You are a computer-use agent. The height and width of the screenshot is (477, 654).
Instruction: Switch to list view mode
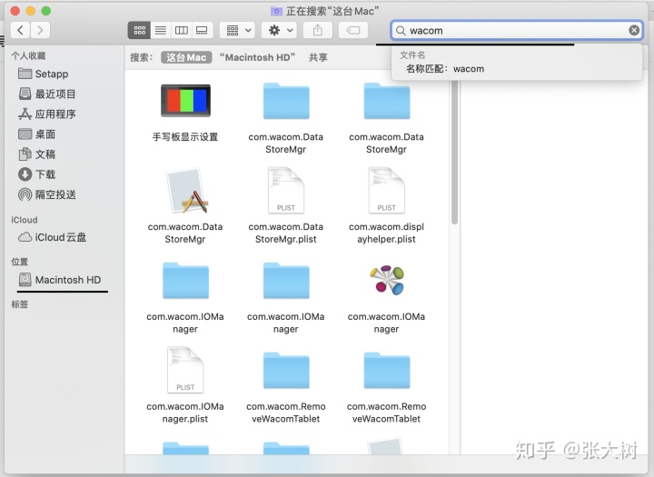161,30
